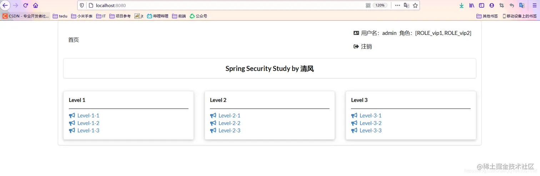Open the downloads arrow icon
This screenshot has width=540, height=176.
click(x=461, y=5)
